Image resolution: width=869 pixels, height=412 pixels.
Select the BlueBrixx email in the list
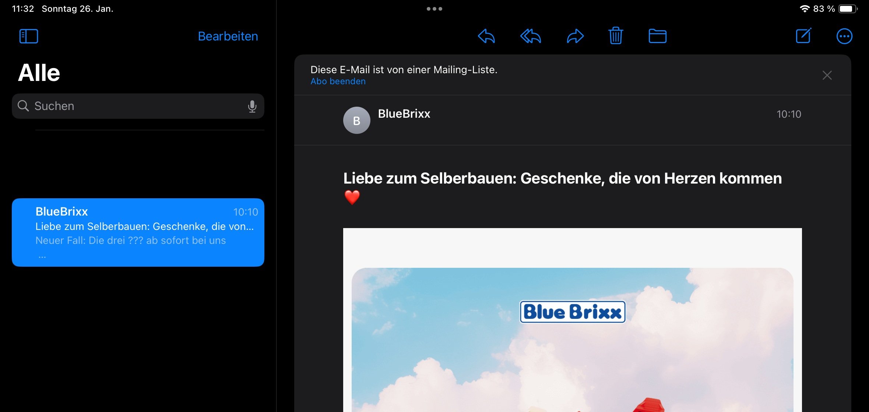click(x=138, y=232)
